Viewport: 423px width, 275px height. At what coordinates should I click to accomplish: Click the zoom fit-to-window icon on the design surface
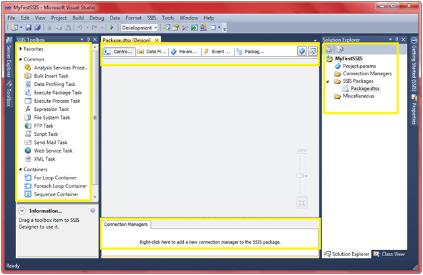[x=302, y=203]
